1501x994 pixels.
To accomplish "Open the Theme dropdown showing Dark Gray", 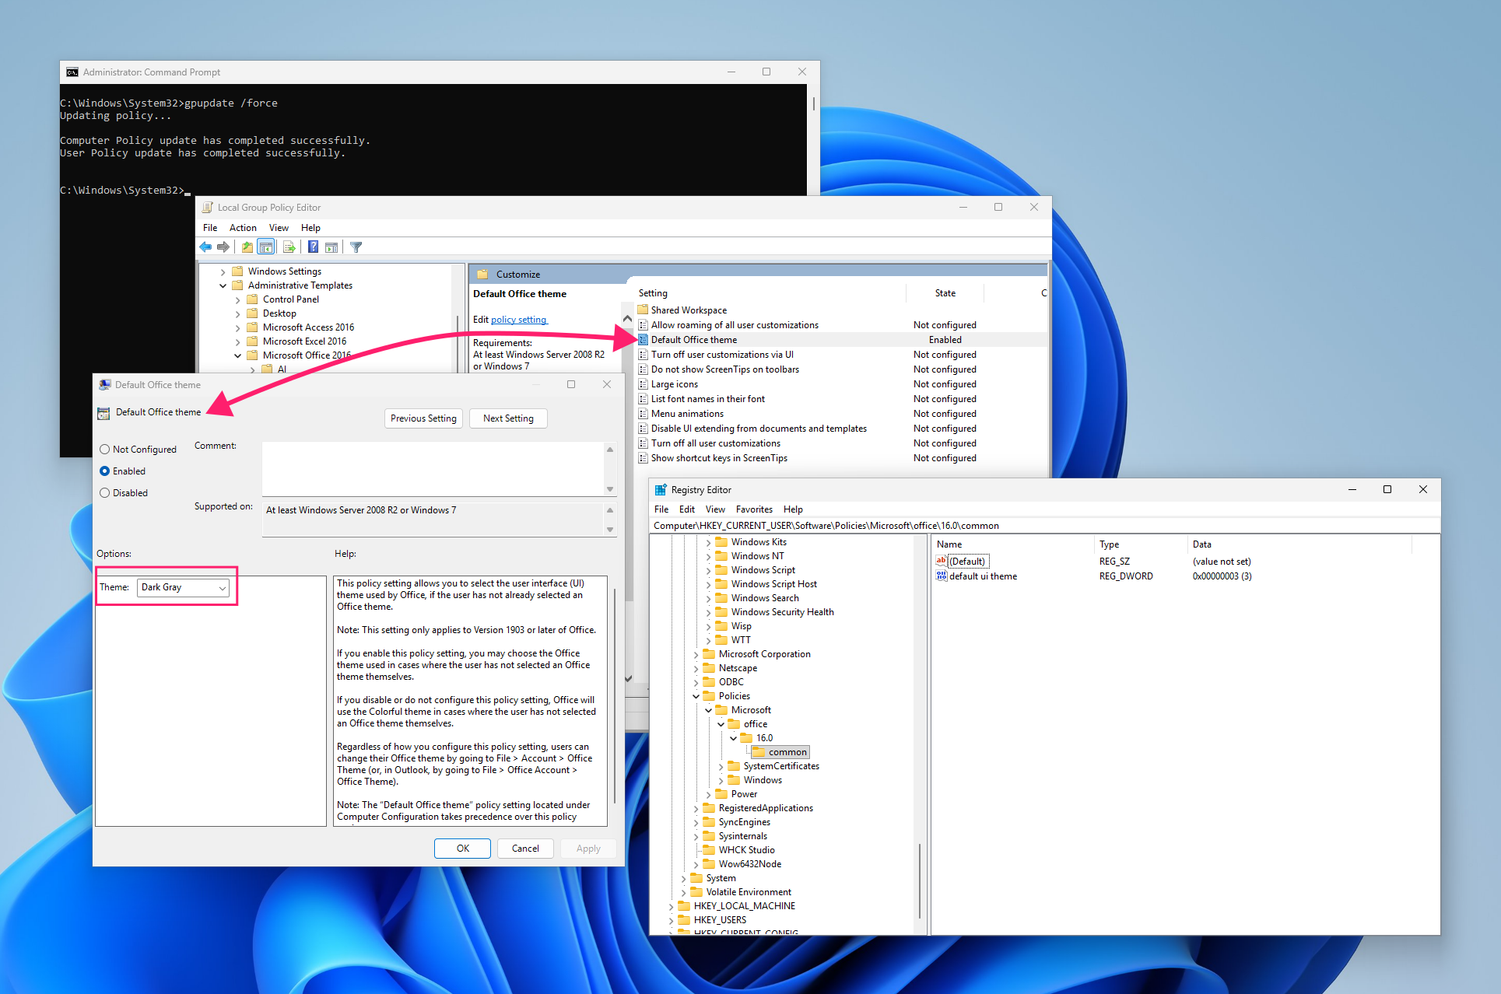I will 184,588.
